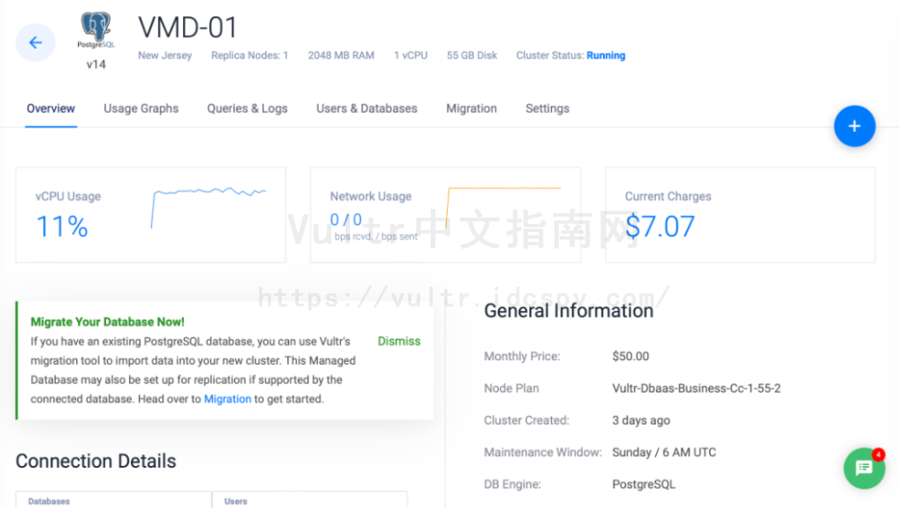This screenshot has height=518, width=919.
Task: Go to the Users & Databases tab
Action: pos(367,108)
